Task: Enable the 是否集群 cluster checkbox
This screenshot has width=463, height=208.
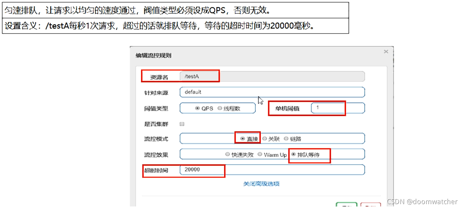Action: click(182, 123)
